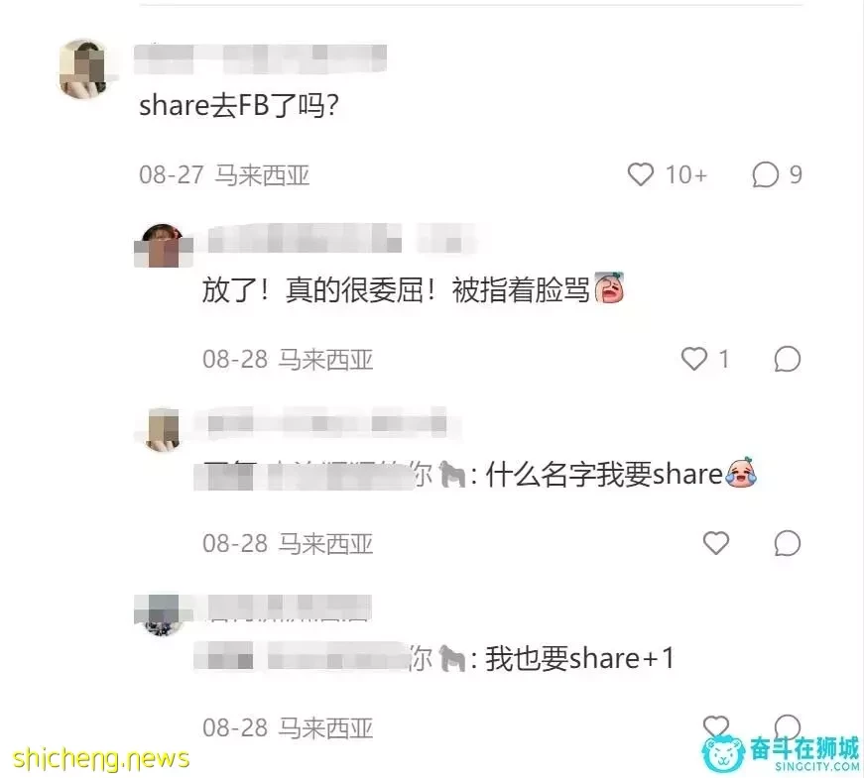Reply to the "什么名字我要share" comment

click(x=788, y=543)
